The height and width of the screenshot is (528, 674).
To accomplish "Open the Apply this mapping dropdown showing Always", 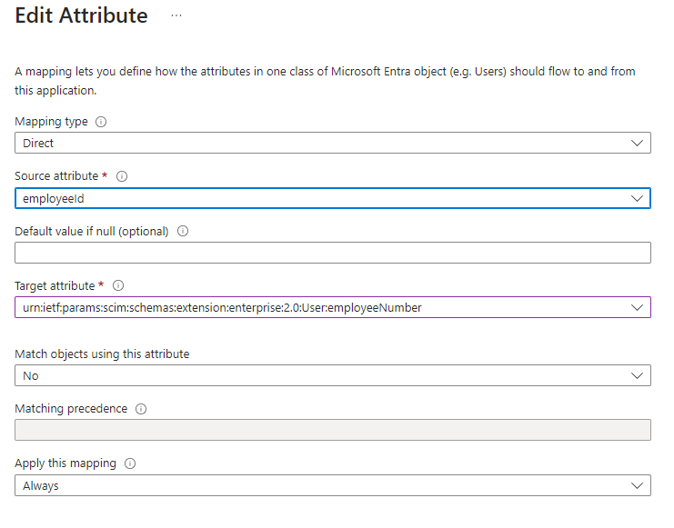I will 333,486.
